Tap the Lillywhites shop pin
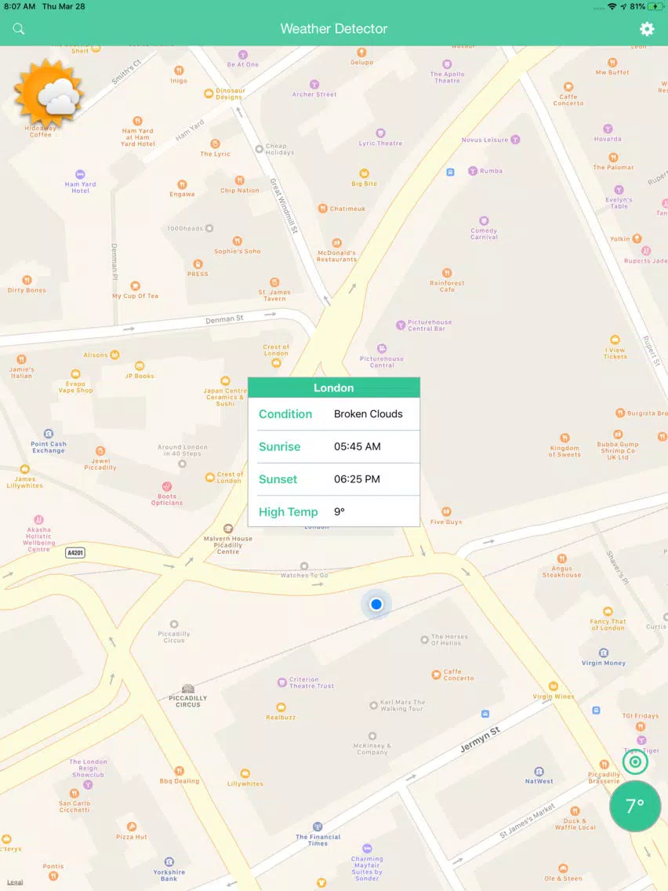The image size is (668, 891). [x=245, y=773]
